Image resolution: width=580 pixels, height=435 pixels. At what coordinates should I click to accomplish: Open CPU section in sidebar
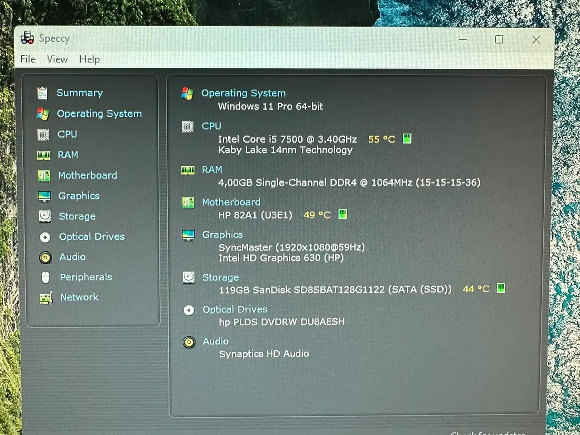point(67,134)
